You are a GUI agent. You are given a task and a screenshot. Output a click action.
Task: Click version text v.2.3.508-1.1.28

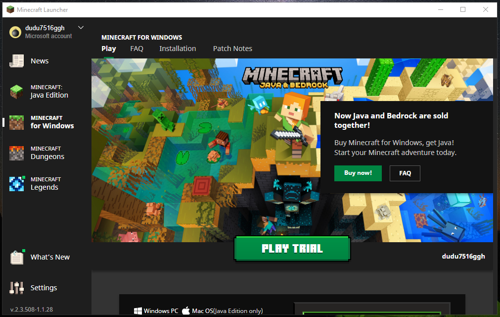click(x=32, y=310)
